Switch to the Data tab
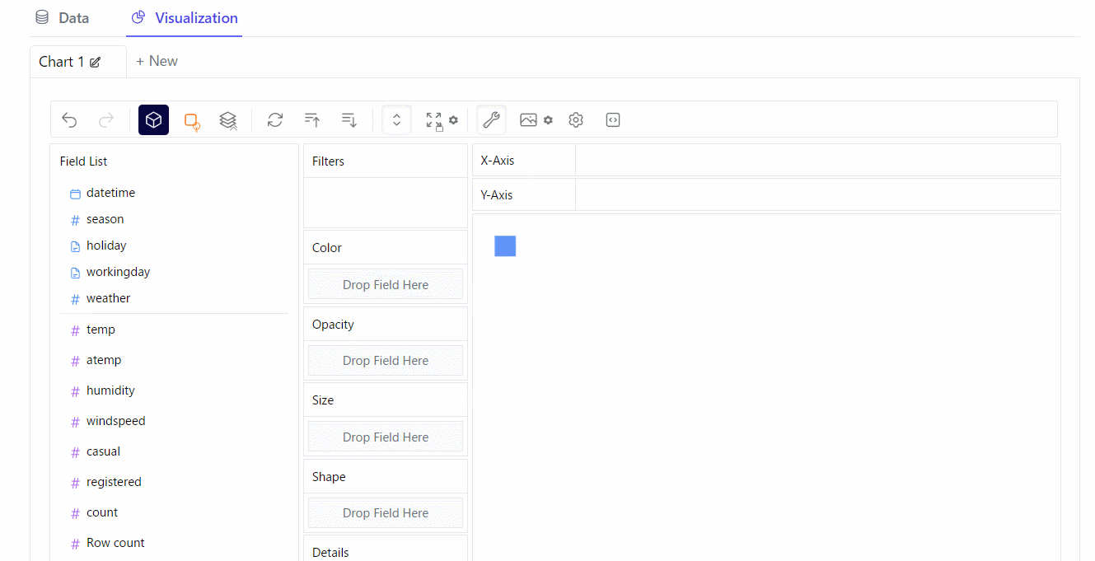This screenshot has height=561, width=1095. (x=63, y=18)
